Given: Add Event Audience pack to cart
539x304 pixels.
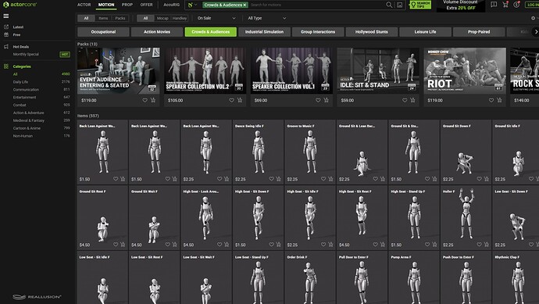Looking at the screenshot, I should (x=153, y=100).
